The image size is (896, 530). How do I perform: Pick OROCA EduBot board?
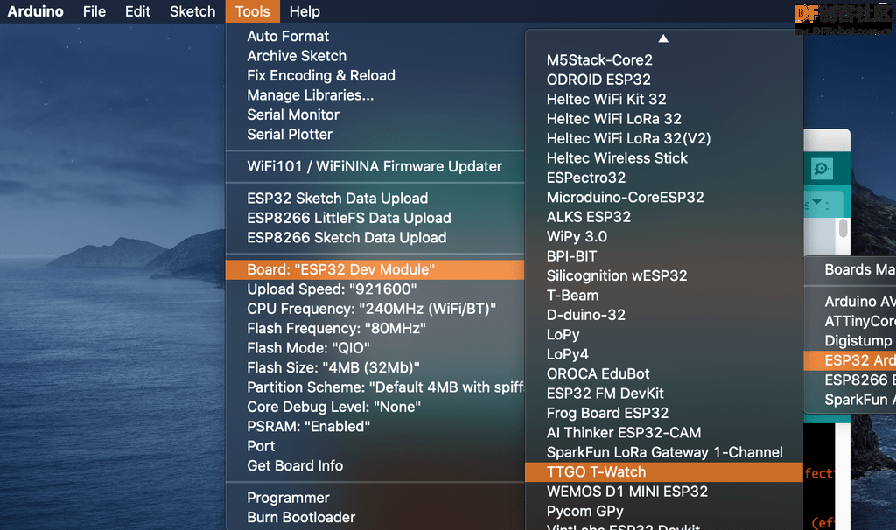click(x=664, y=373)
